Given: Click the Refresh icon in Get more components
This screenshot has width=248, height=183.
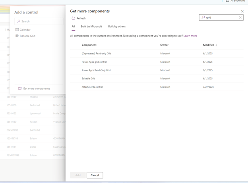Looking at the screenshot, I should click(74, 18).
